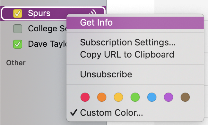Select the Dave Taylor calendar entry

tap(47, 44)
